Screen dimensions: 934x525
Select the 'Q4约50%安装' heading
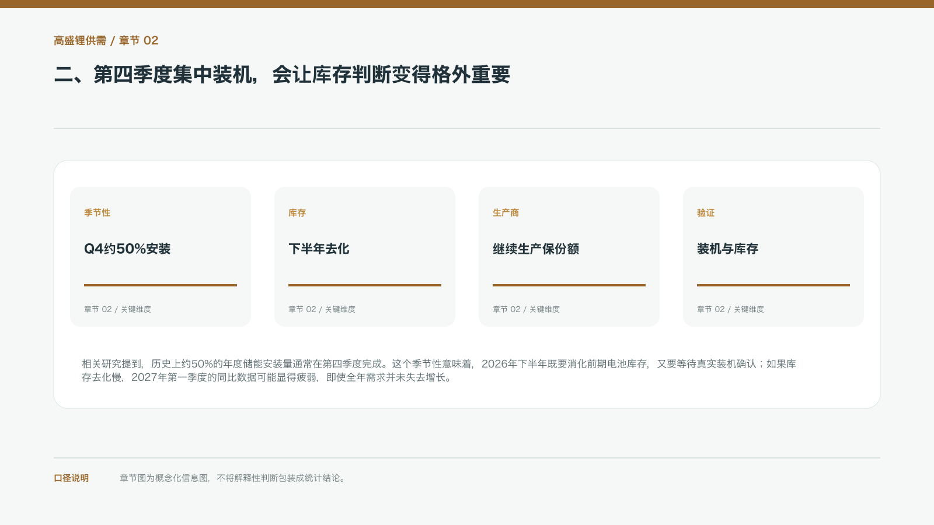[127, 249]
